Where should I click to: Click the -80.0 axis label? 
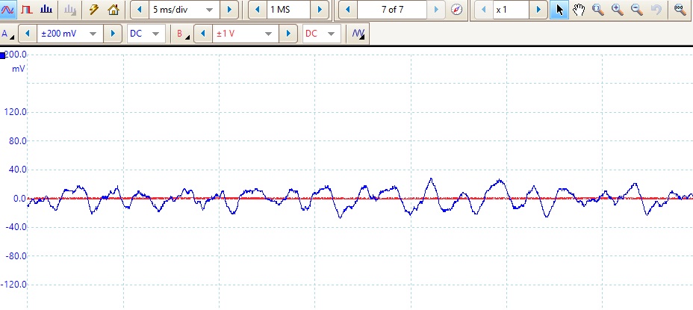pyautogui.click(x=15, y=255)
